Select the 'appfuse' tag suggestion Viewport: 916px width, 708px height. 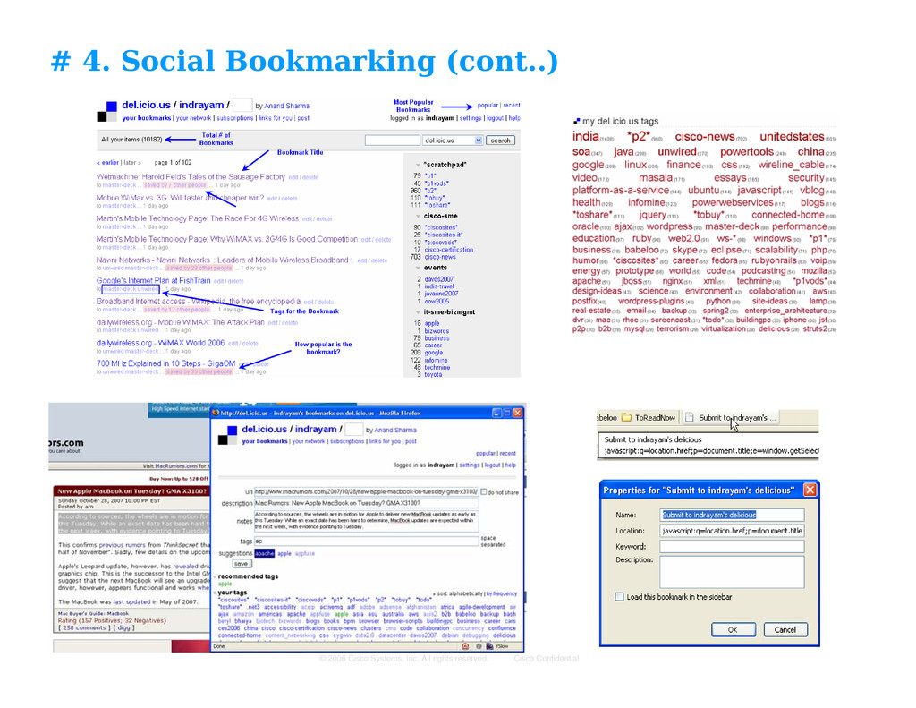(x=304, y=553)
